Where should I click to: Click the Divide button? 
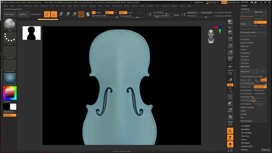246,24
